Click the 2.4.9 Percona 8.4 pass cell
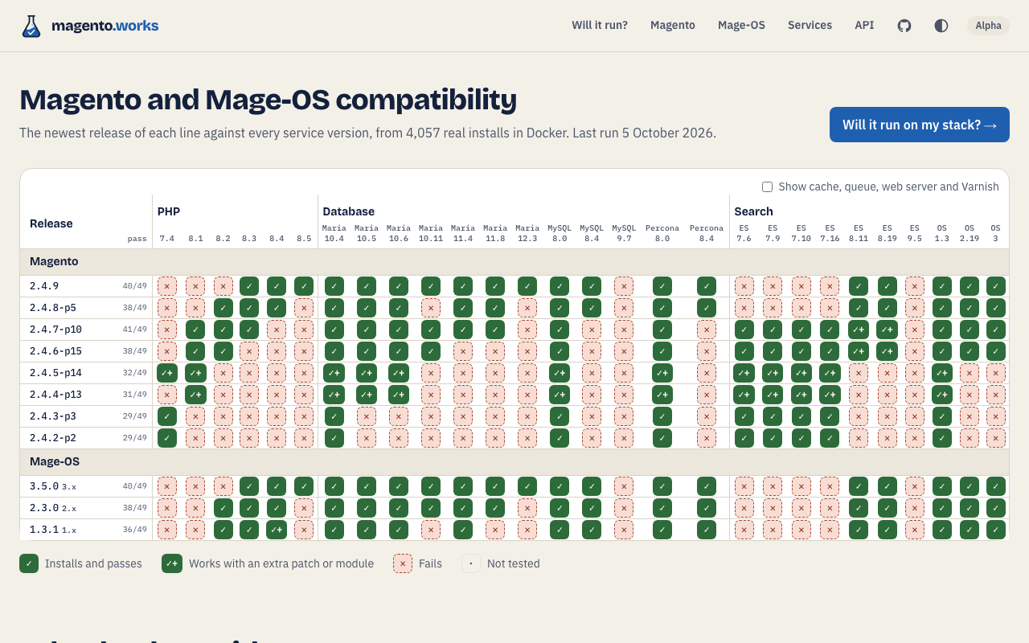 [707, 286]
